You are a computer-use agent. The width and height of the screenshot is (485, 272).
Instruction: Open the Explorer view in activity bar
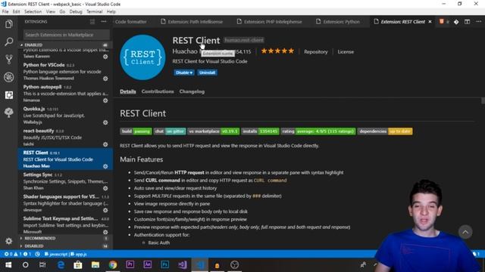(x=8, y=23)
